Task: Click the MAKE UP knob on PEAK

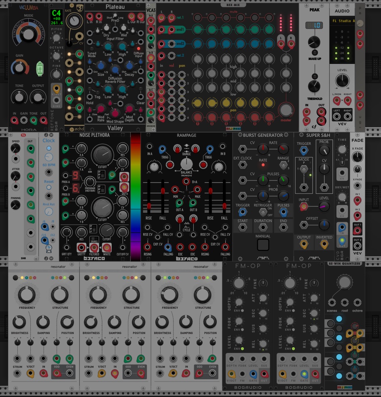Action: click(314, 42)
